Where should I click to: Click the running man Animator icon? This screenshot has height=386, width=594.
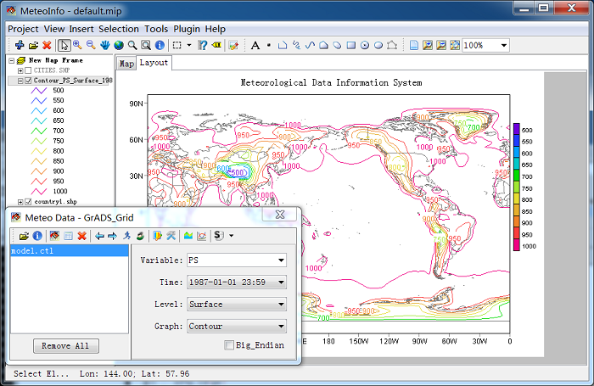click(x=127, y=236)
